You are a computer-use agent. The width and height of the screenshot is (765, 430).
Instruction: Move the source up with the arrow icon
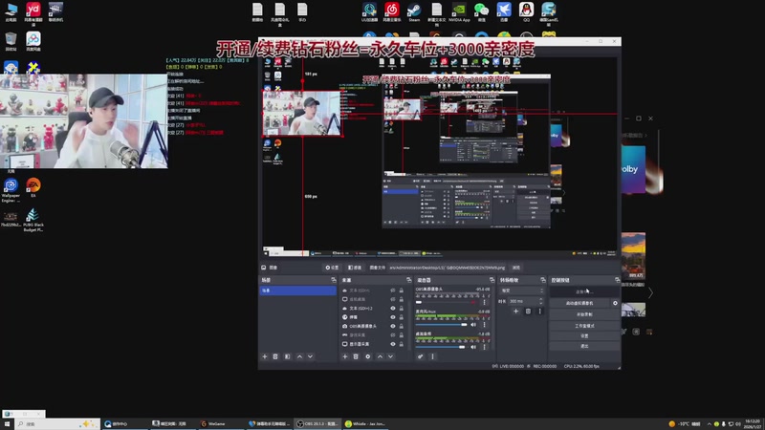pos(380,356)
